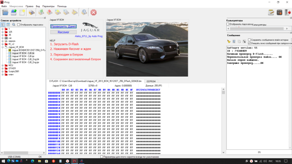Click the red stop operation toolbar icon
This screenshot has width=292, height=164.
pyautogui.click(x=93, y=12)
